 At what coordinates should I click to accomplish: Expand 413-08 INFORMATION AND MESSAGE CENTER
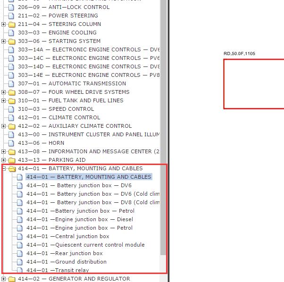coord(3,151)
